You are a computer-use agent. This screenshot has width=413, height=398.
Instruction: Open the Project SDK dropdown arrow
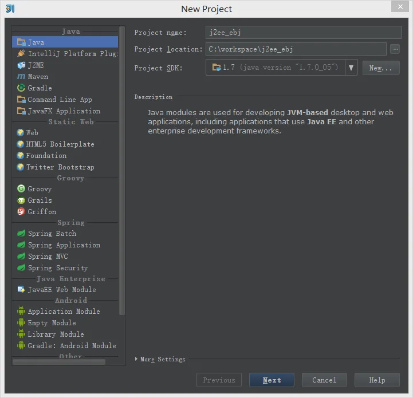pyautogui.click(x=351, y=68)
